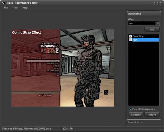Click the Quobi app icon in title bar
164x132 pixels.
pyautogui.click(x=3, y=3)
